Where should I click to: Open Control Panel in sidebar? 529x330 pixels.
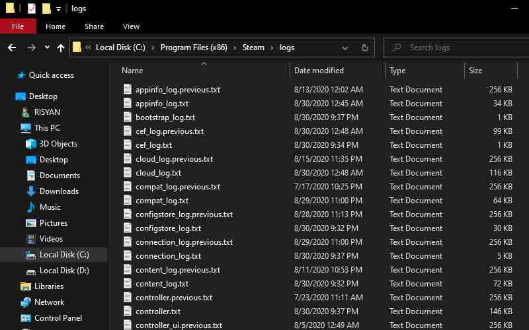coord(58,318)
